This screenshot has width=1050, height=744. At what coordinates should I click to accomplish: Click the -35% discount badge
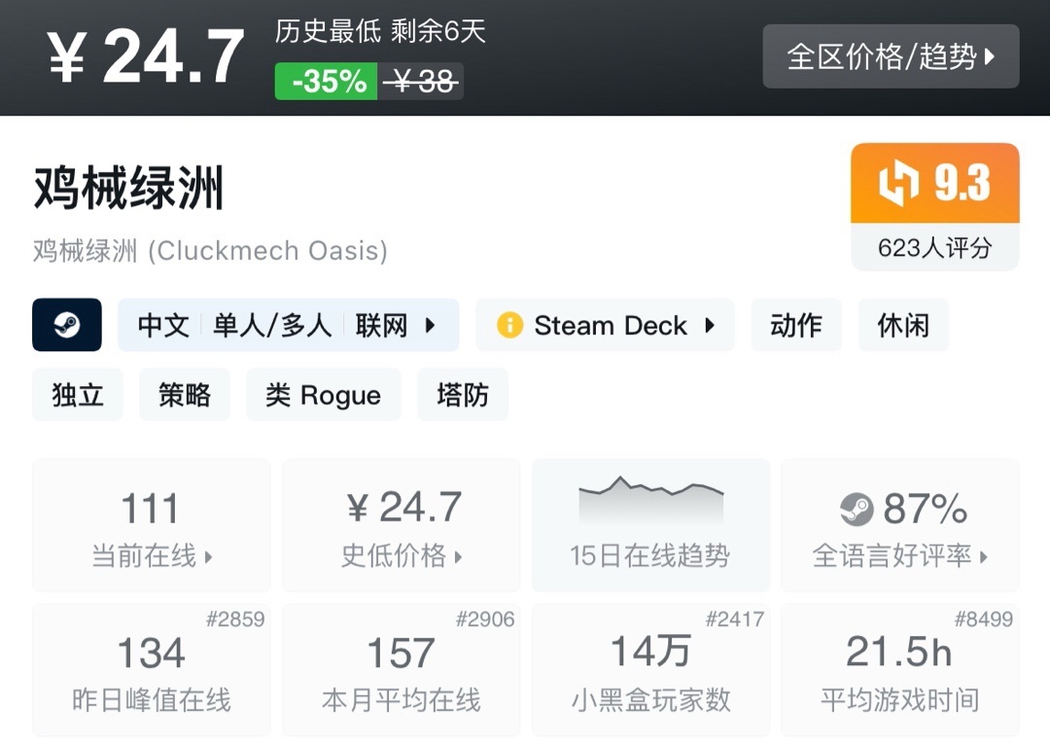click(x=327, y=82)
